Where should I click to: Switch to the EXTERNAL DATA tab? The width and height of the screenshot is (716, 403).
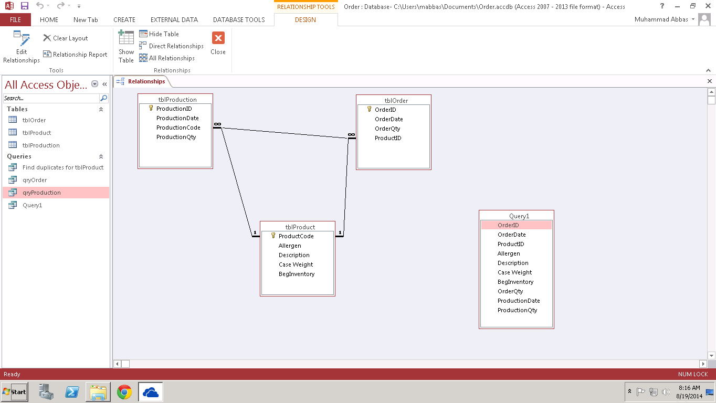(x=174, y=20)
